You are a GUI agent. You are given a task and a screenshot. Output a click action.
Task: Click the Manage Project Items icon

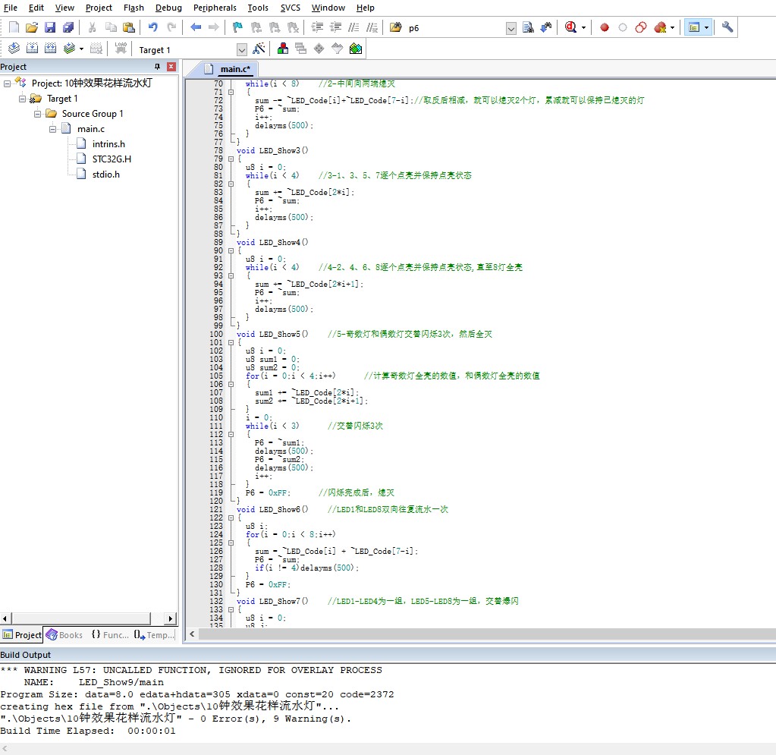click(283, 49)
